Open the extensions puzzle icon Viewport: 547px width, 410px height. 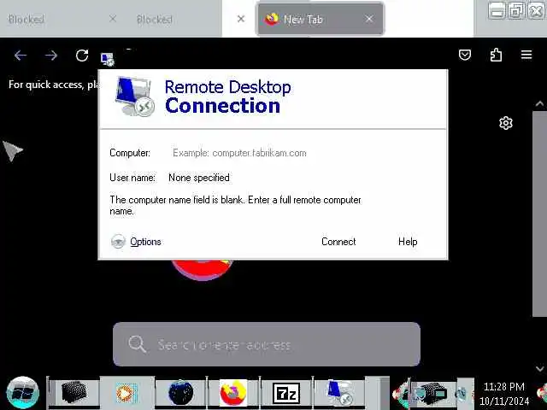pyautogui.click(x=496, y=55)
